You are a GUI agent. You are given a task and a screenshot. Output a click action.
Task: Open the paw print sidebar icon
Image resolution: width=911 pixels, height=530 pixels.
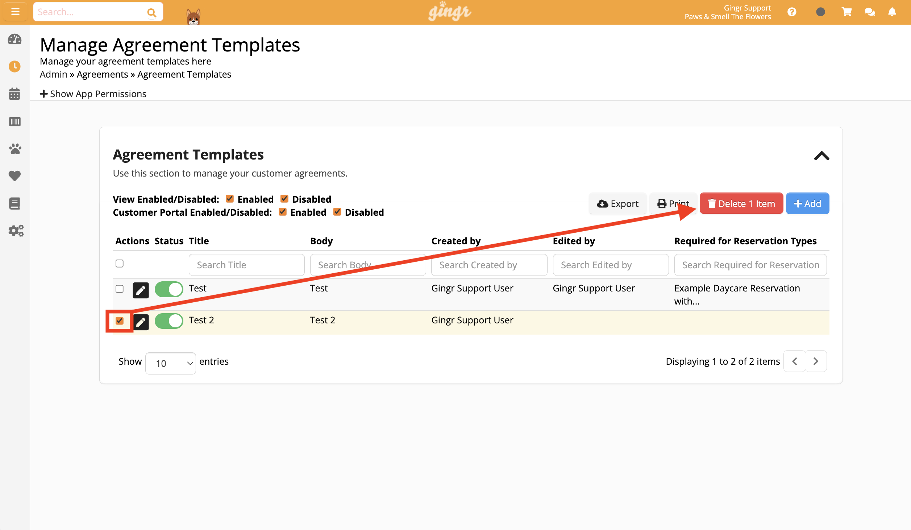[x=15, y=149]
